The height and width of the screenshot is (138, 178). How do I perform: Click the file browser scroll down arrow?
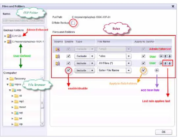pos(42,124)
